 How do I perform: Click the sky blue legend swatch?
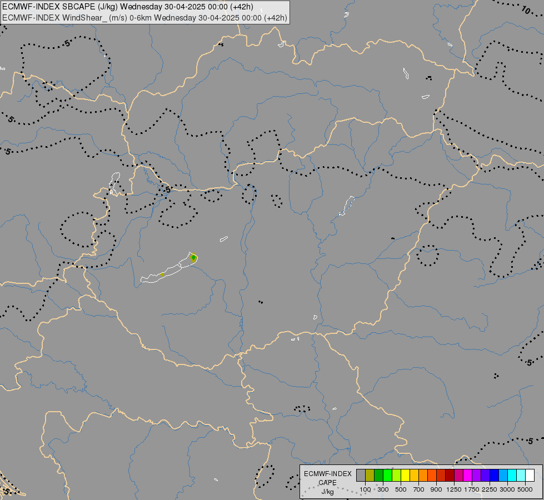coord(503,476)
